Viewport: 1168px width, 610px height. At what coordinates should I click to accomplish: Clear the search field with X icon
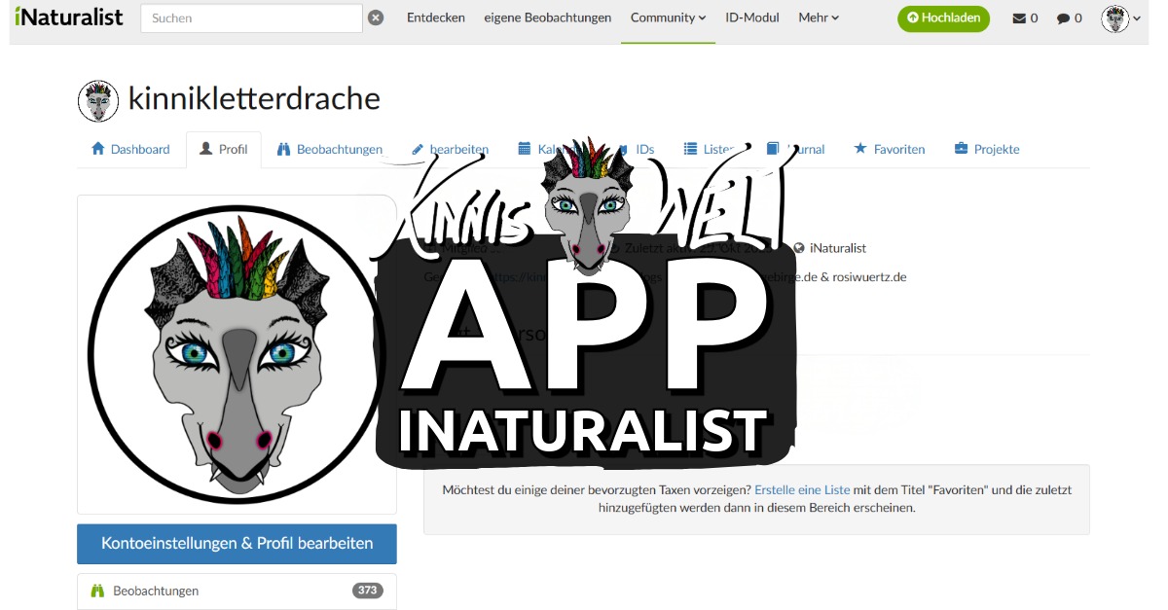tap(376, 18)
